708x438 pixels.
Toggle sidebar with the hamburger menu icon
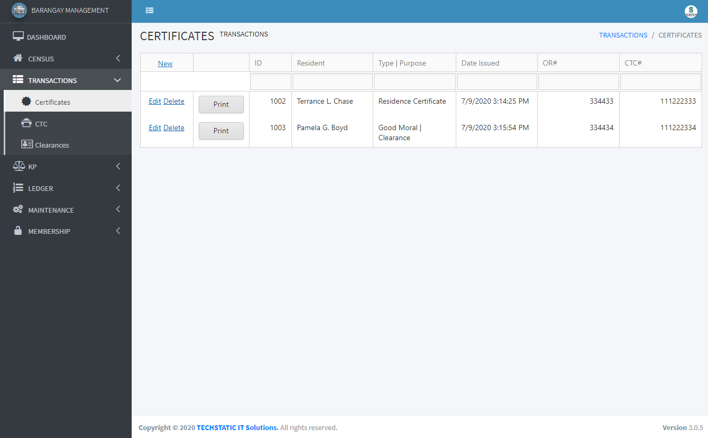click(x=150, y=11)
